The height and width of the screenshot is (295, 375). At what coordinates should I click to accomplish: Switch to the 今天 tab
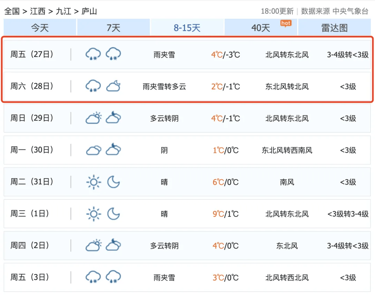40,28
